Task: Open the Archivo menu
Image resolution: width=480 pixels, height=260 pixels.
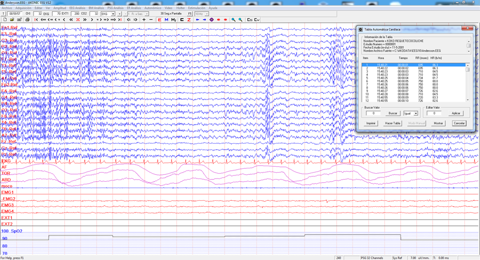Action: pyautogui.click(x=7, y=8)
